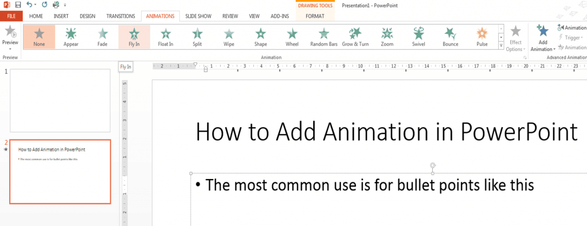The width and height of the screenshot is (587, 226).
Task: Click the top-left resize handle of bullet box
Action: point(191,173)
